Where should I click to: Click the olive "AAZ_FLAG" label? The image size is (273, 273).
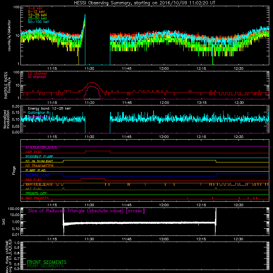pyautogui.click(x=33, y=189)
